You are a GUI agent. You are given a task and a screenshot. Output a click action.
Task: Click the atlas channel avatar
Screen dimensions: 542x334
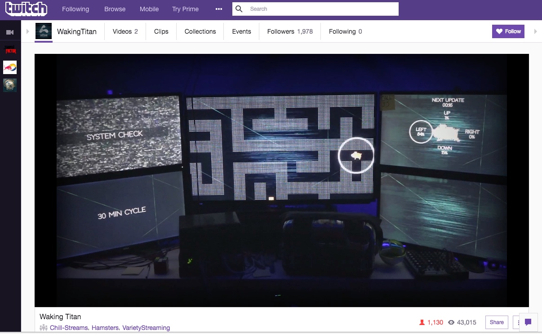click(44, 31)
